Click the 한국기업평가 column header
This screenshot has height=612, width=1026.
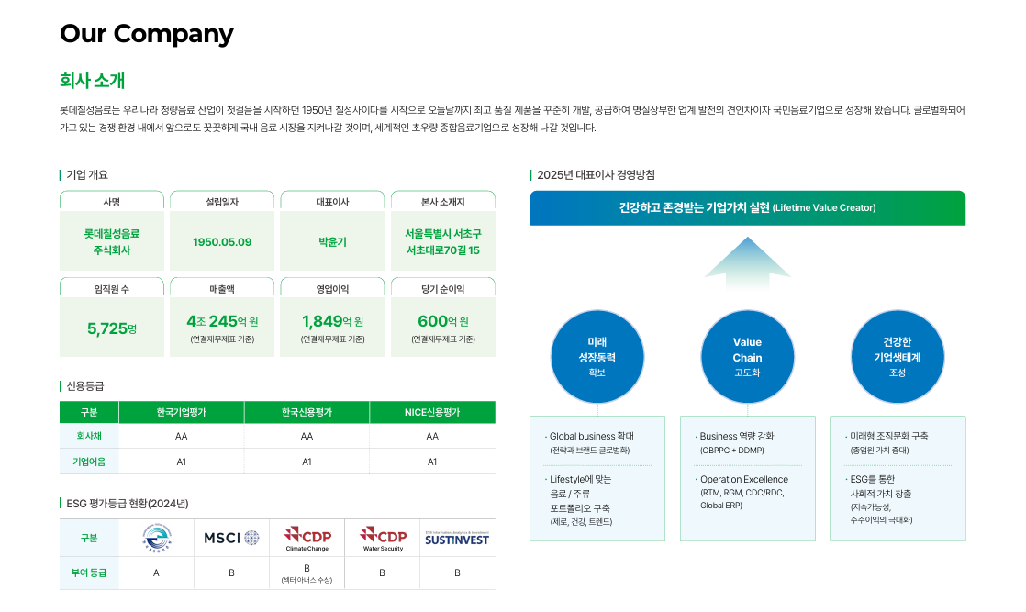[182, 412]
